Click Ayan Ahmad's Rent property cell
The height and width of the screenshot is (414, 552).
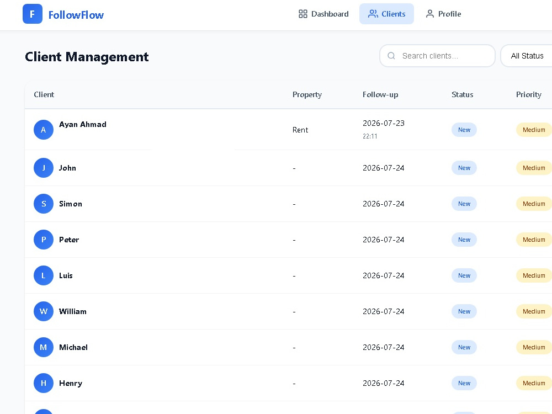[x=300, y=130]
